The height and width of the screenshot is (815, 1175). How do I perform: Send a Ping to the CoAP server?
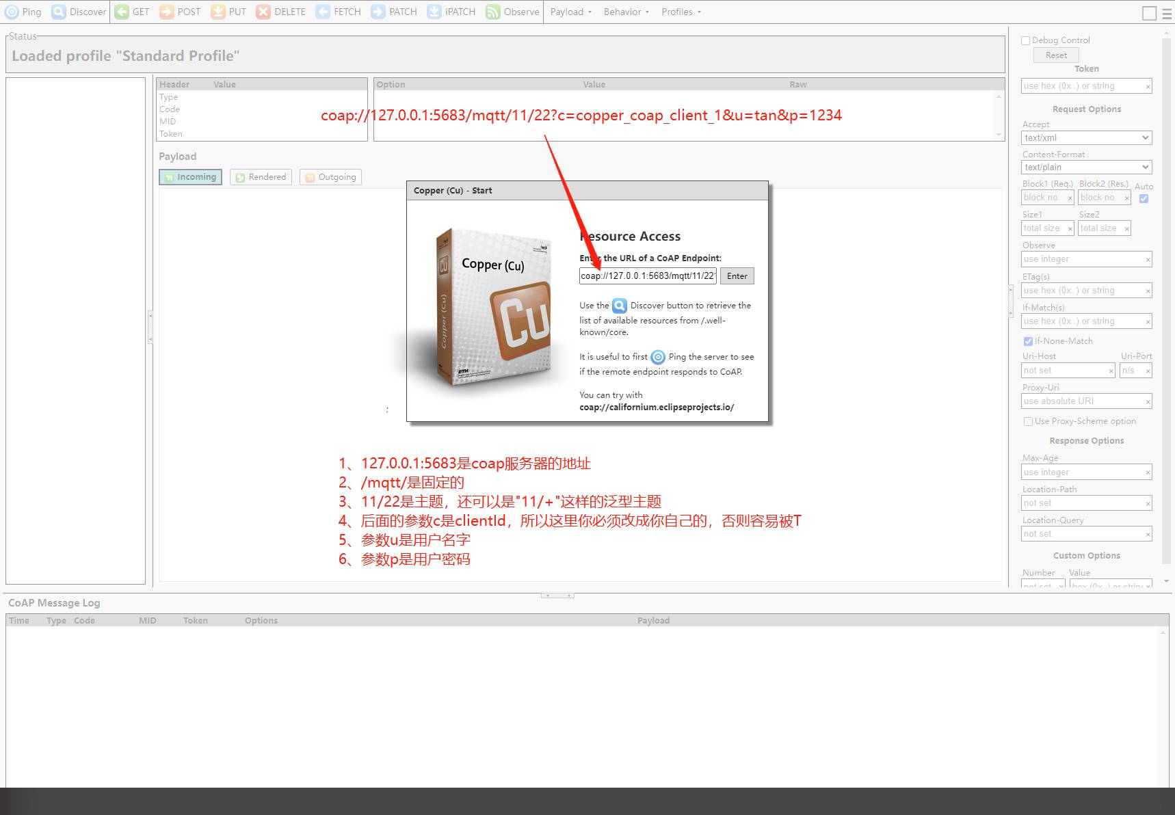23,12
